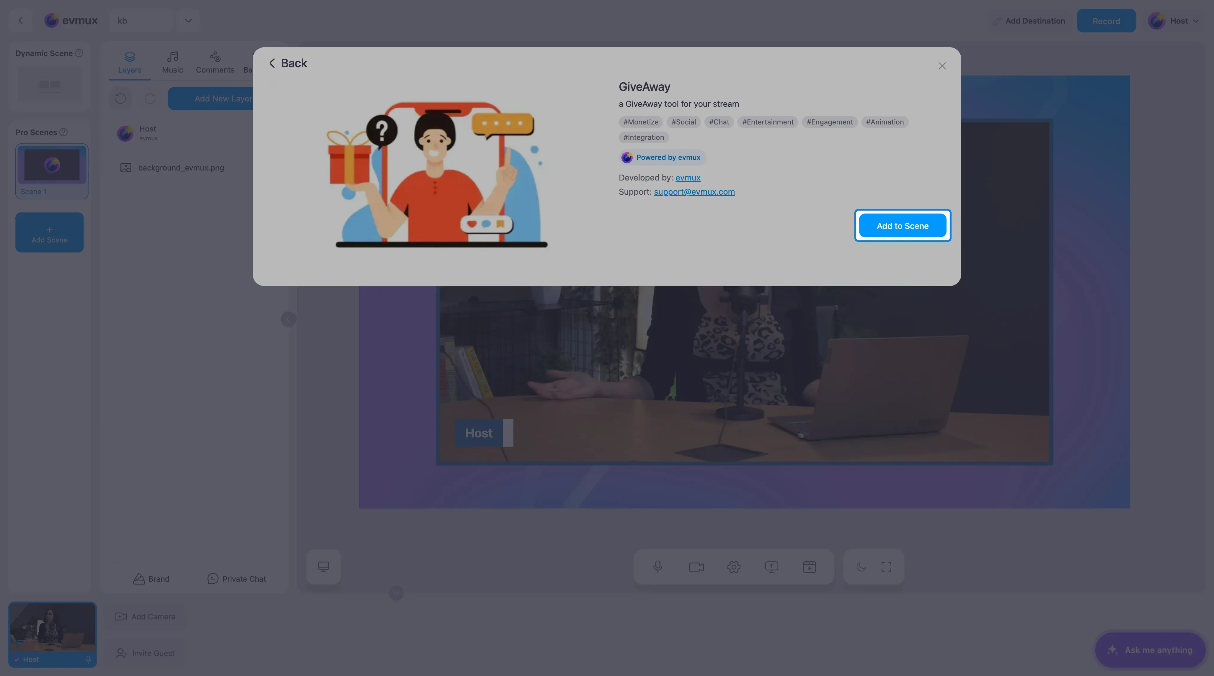Click the redo arrow icon
The width and height of the screenshot is (1214, 676).
pos(150,99)
